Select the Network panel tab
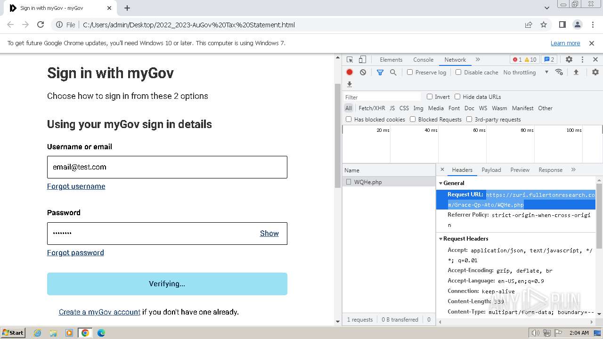Image resolution: width=603 pixels, height=339 pixels. (x=455, y=60)
